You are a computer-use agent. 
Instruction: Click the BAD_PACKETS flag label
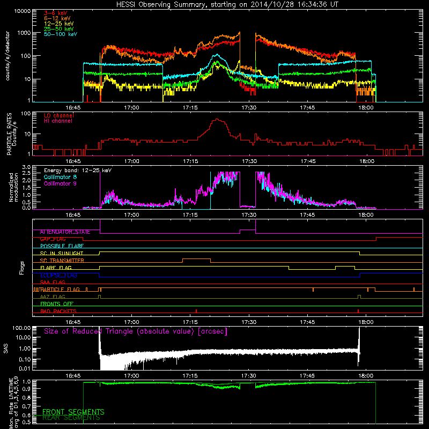pyautogui.click(x=58, y=312)
